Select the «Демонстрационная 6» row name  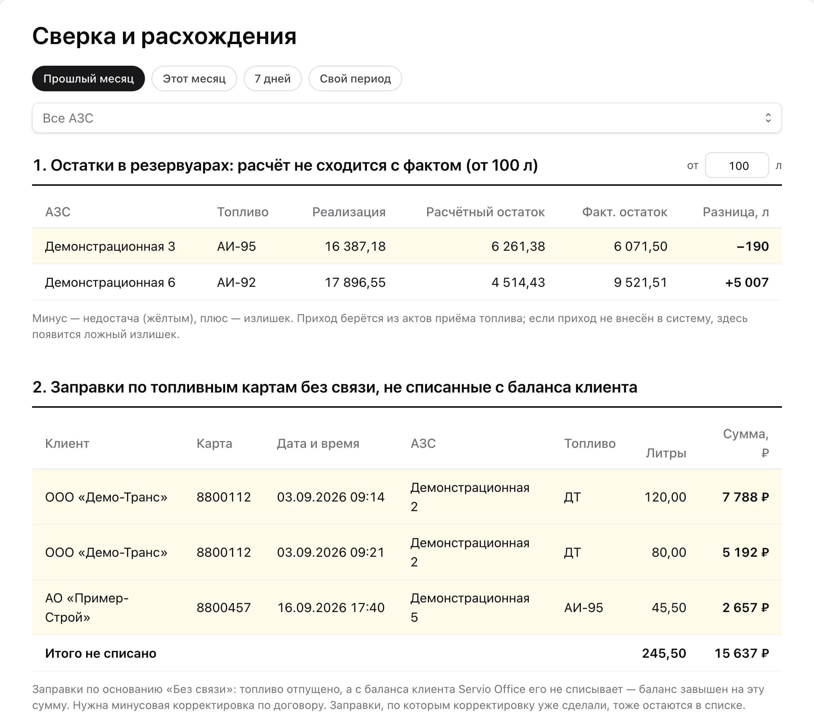tap(110, 282)
